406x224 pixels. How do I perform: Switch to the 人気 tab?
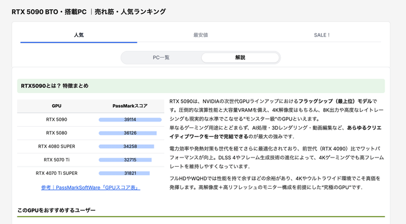coord(79,35)
